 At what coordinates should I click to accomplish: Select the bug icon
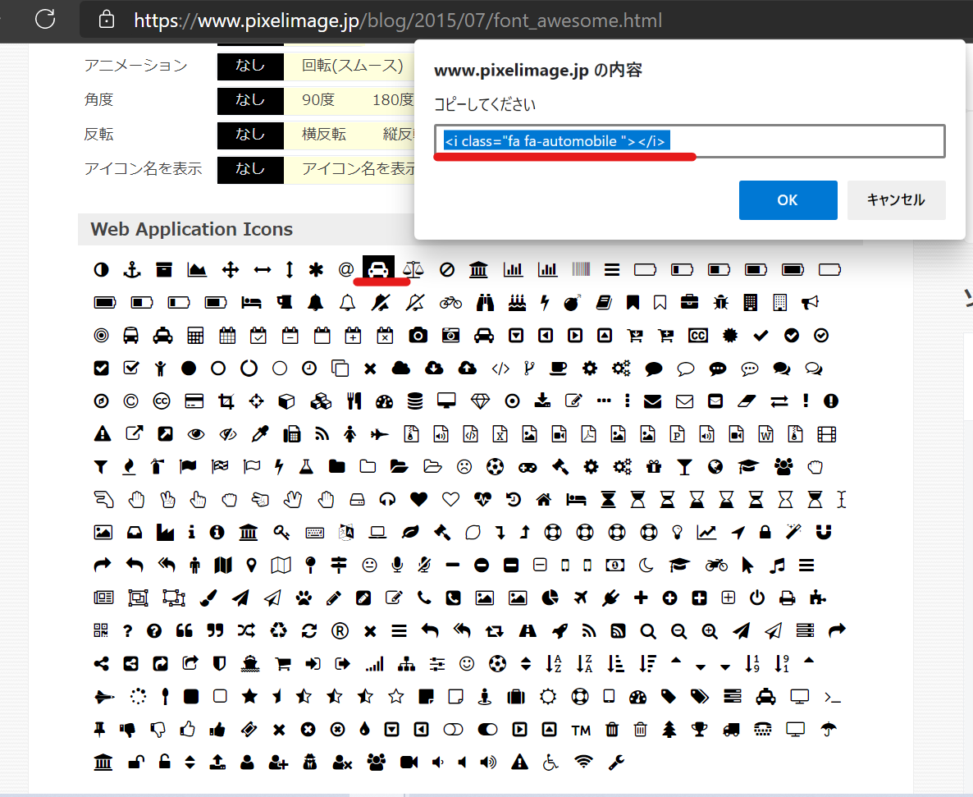click(x=720, y=303)
